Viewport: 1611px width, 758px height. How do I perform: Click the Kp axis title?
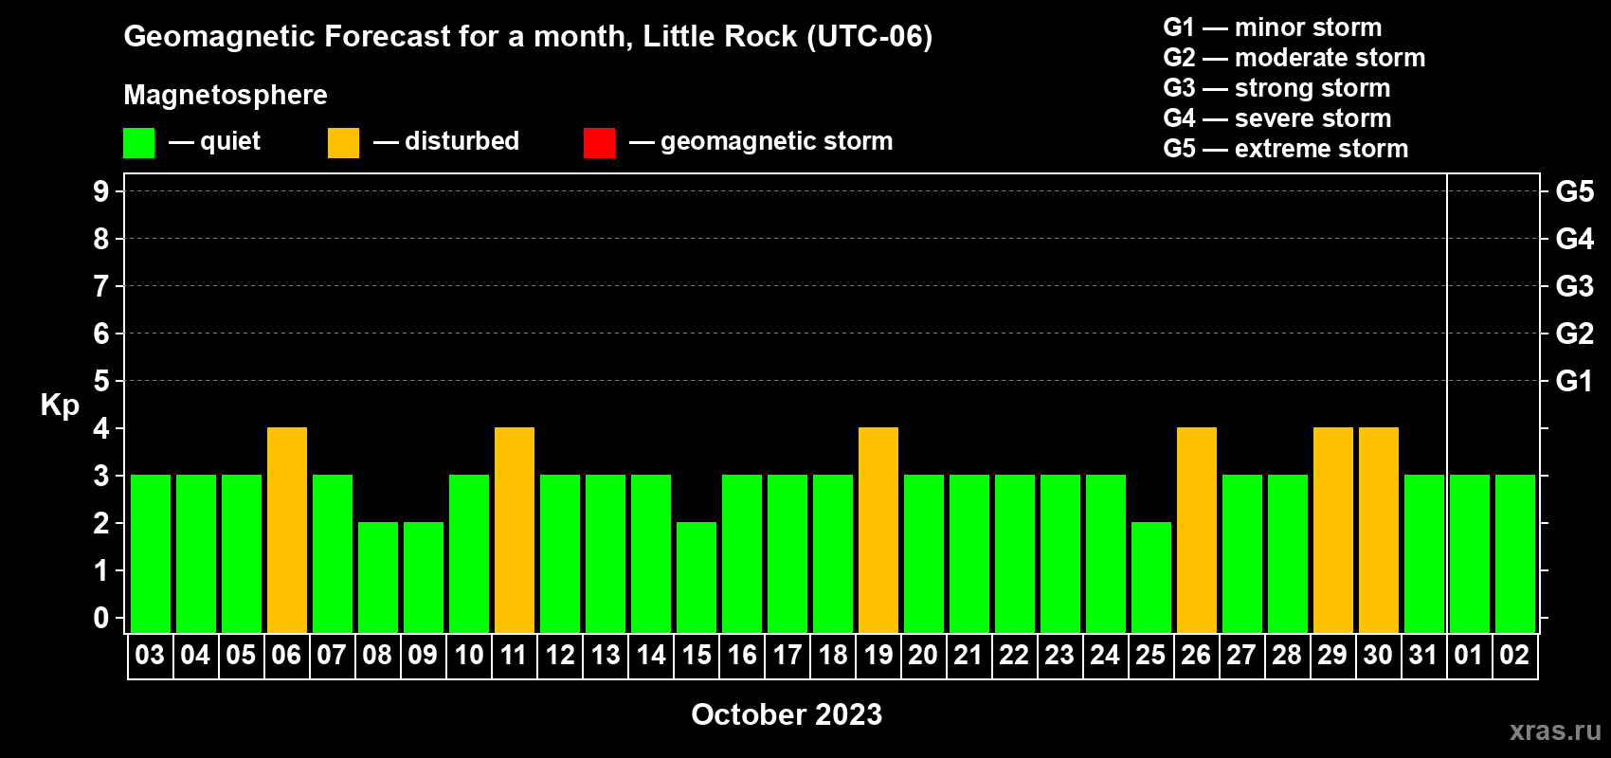[x=60, y=406]
